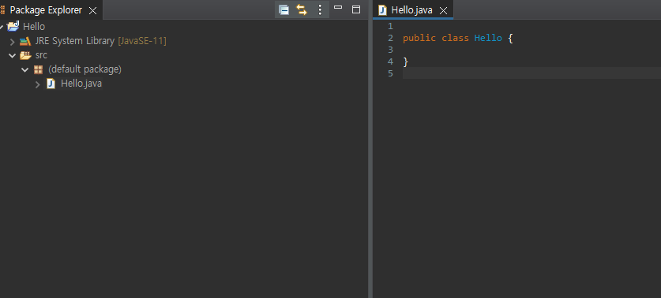Screen dimensions: 661x298
Task: Click line number 5 in the gutter
Action: [x=390, y=73]
